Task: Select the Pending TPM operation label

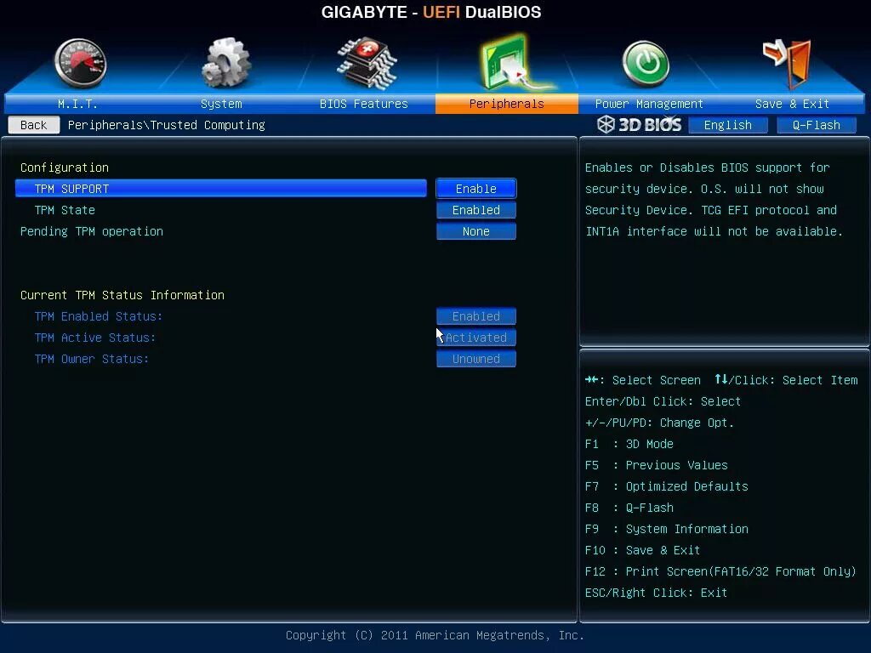Action: tap(92, 231)
